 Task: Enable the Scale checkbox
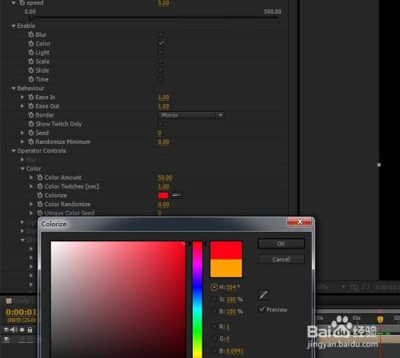161,62
